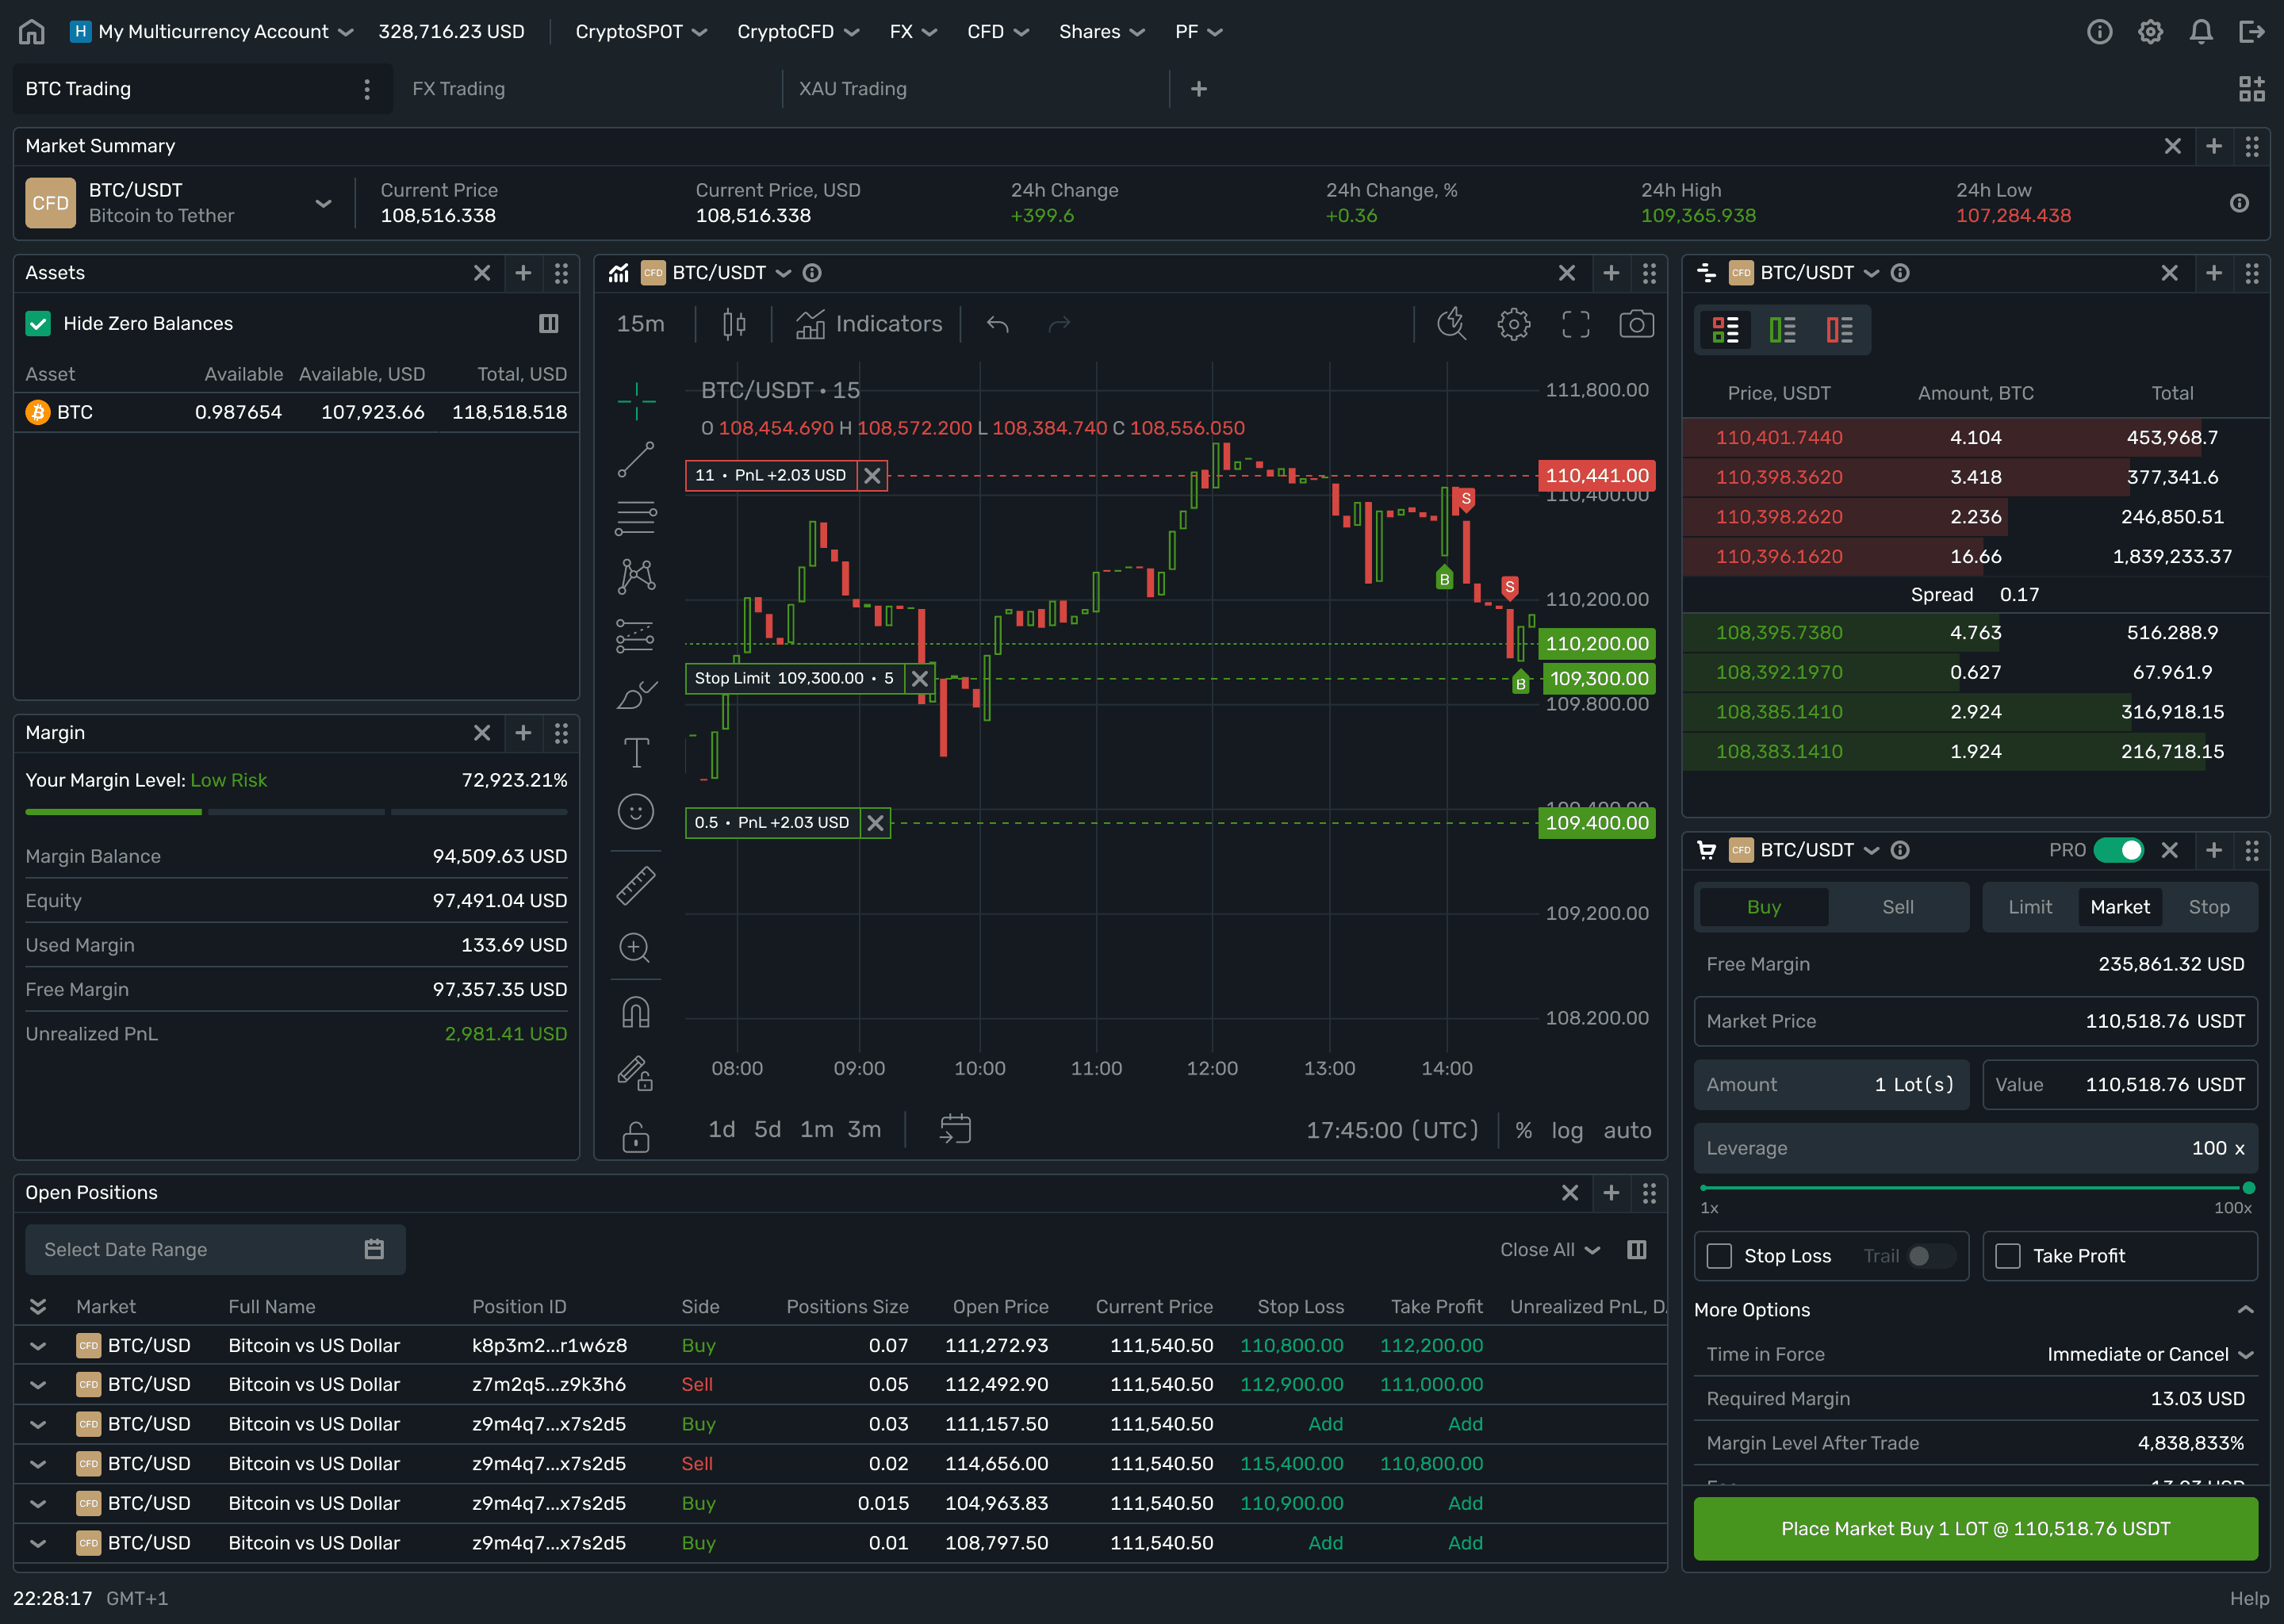This screenshot has height=1624, width=2284.
Task: Expand the BTC/USDT pair selector in Market Summary
Action: [323, 203]
